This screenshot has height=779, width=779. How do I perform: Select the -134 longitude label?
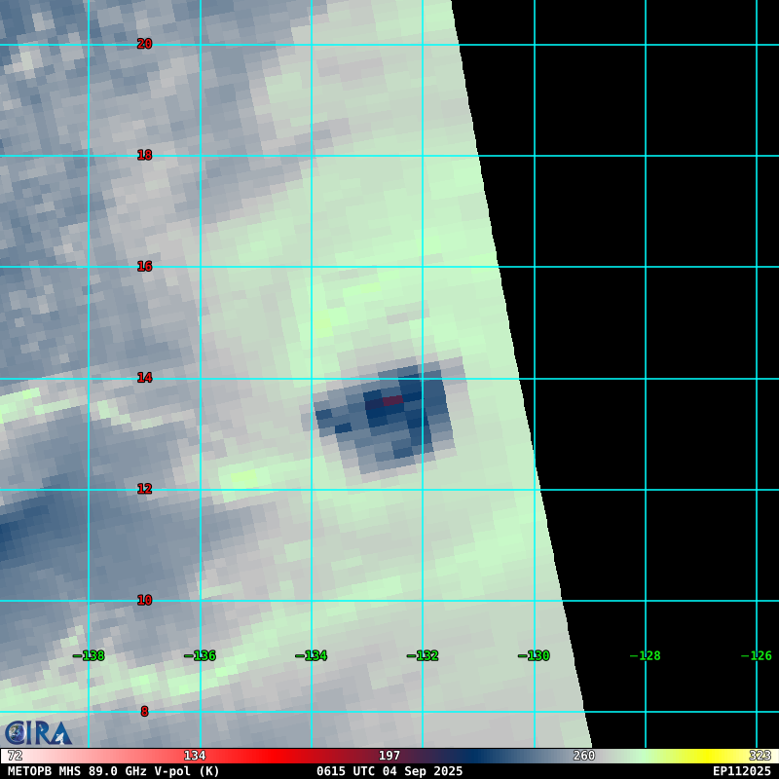coord(312,655)
